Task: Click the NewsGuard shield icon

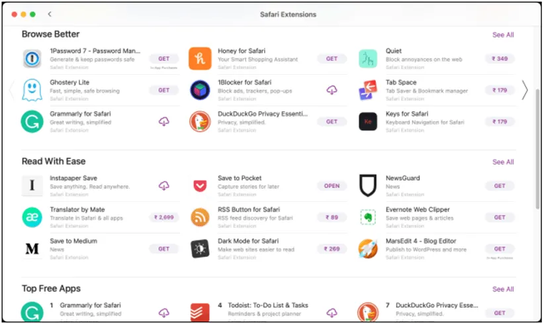Action: click(368, 186)
